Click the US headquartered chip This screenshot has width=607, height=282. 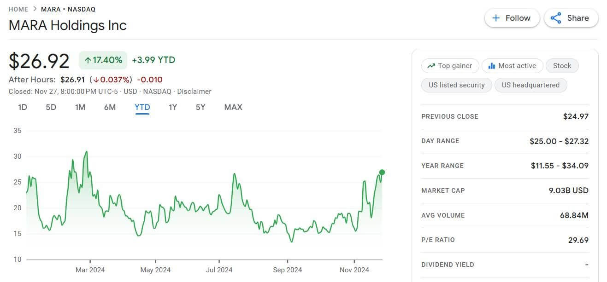pyautogui.click(x=530, y=85)
